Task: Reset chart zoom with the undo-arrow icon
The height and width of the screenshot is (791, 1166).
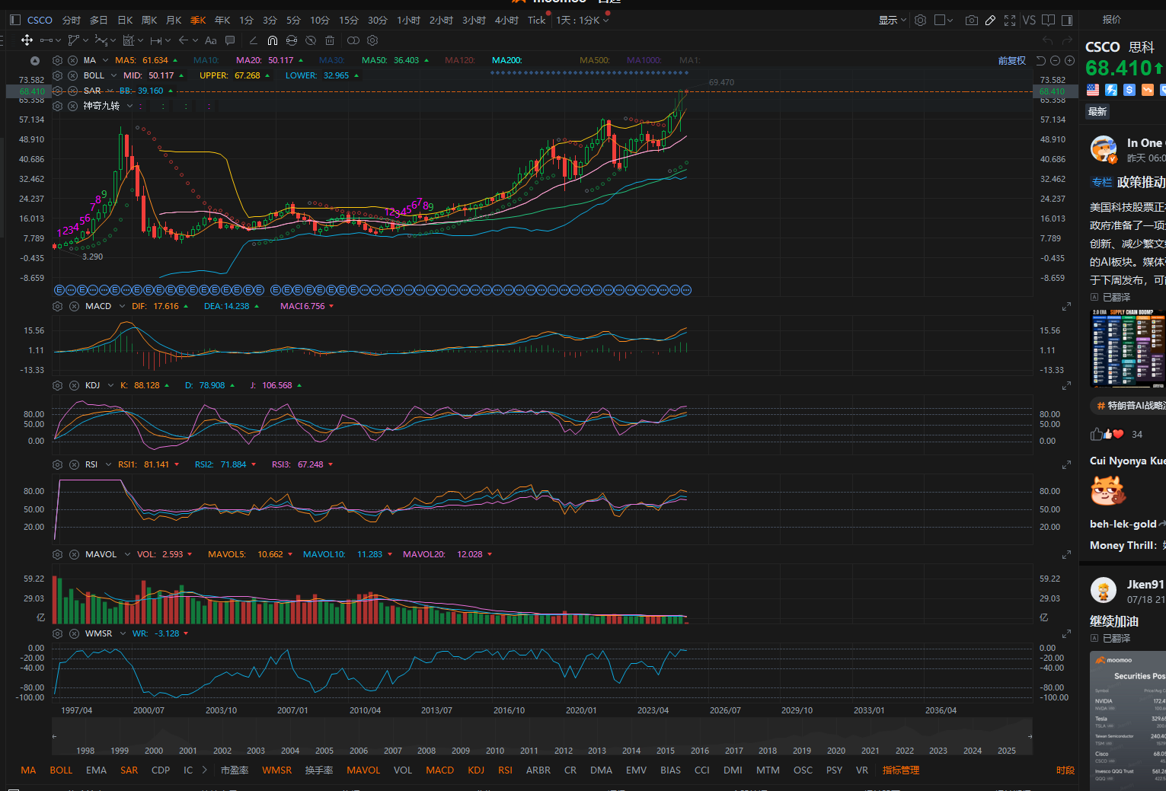Action: pyautogui.click(x=1041, y=60)
